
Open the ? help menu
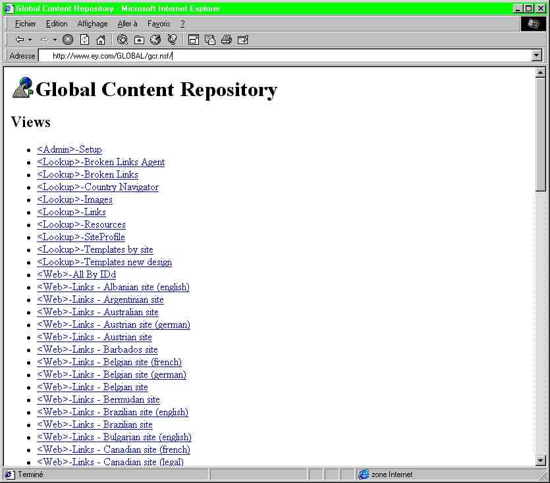coord(182,24)
